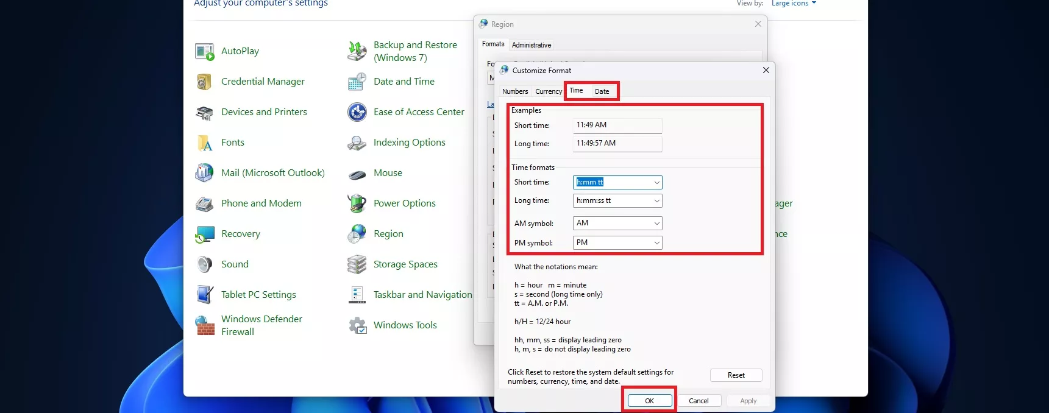This screenshot has height=413, width=1049.
Task: Expand the AM symbol dropdown
Action: [656, 224]
